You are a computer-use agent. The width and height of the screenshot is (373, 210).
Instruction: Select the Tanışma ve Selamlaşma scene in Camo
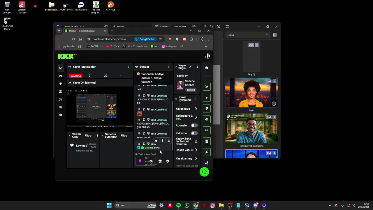pyautogui.click(x=251, y=128)
